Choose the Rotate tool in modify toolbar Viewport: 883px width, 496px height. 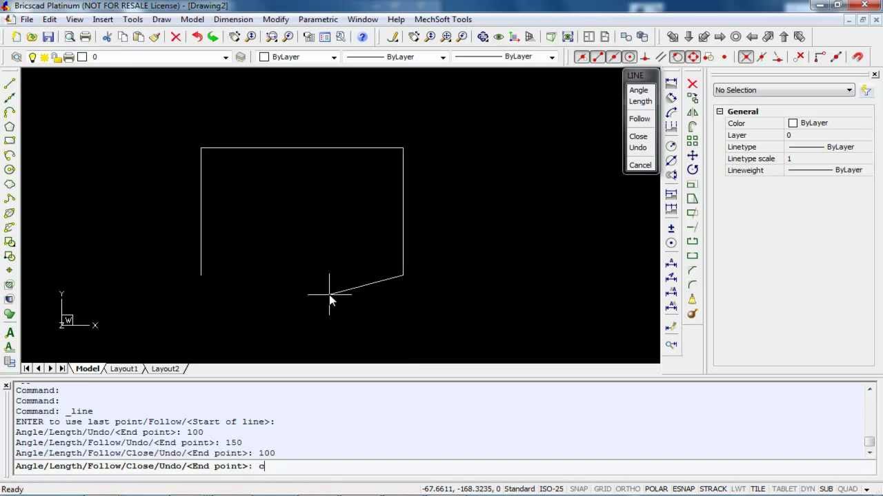(x=693, y=169)
